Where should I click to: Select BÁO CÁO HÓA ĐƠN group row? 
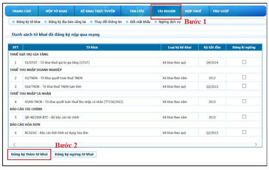(x=135, y=125)
